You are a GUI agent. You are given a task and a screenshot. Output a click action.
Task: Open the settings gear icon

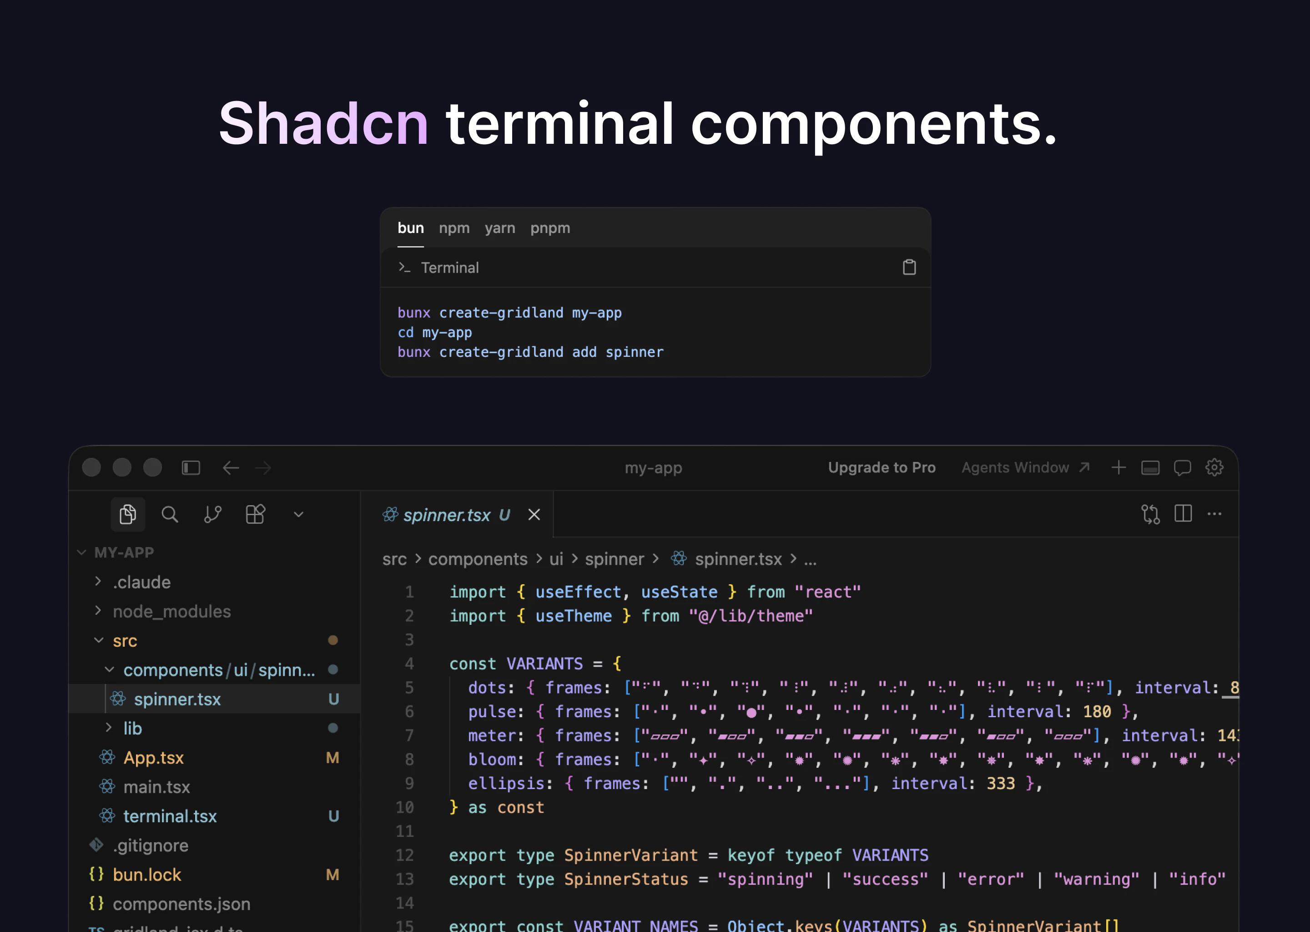(x=1214, y=468)
